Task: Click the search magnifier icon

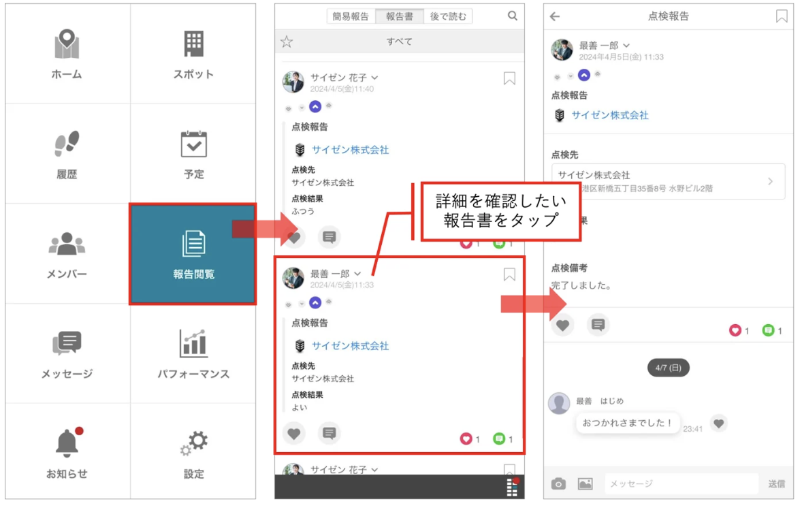Action: [513, 16]
